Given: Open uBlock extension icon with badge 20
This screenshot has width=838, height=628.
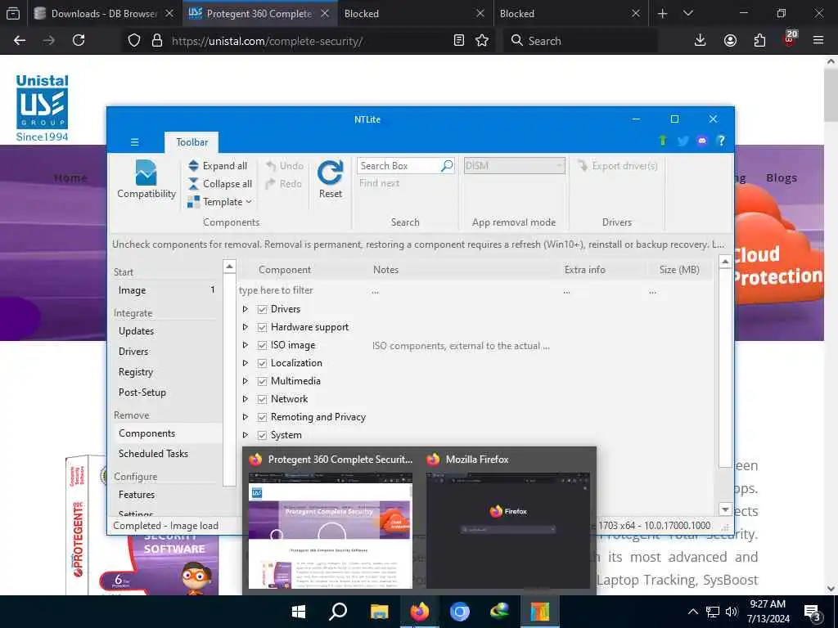Looking at the screenshot, I should coord(790,39).
